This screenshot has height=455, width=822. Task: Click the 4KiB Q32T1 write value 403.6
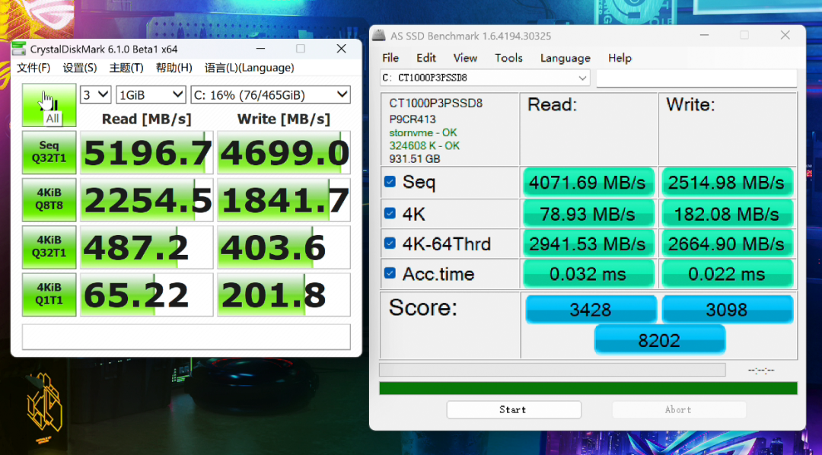click(284, 247)
